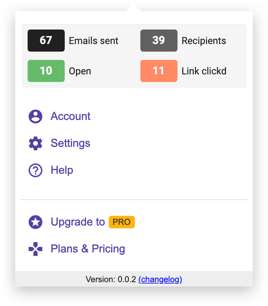Viewport: 268px width, 306px height.
Task: Click the orange 11 link clicks badge
Action: coord(159,71)
